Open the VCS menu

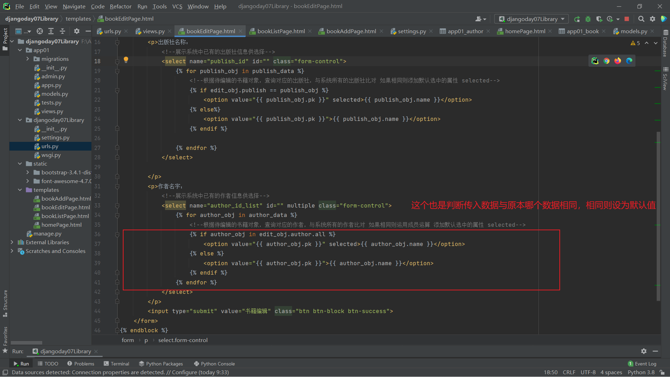point(177,6)
